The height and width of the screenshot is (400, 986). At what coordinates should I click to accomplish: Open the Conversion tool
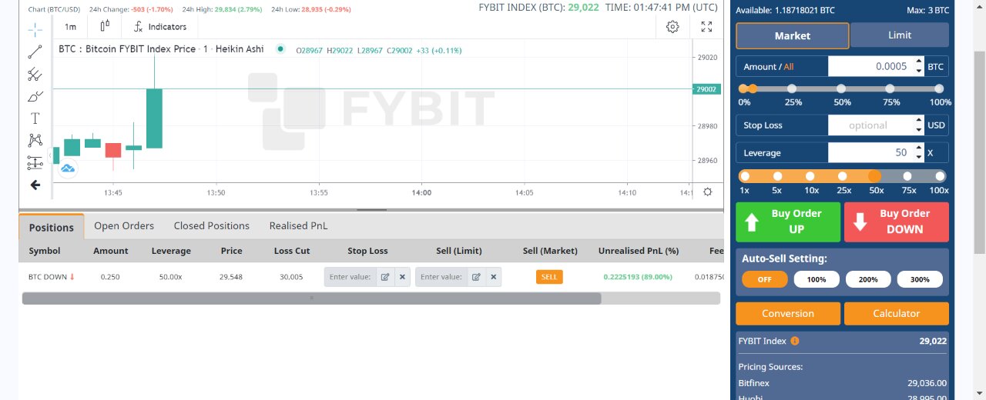click(x=788, y=314)
